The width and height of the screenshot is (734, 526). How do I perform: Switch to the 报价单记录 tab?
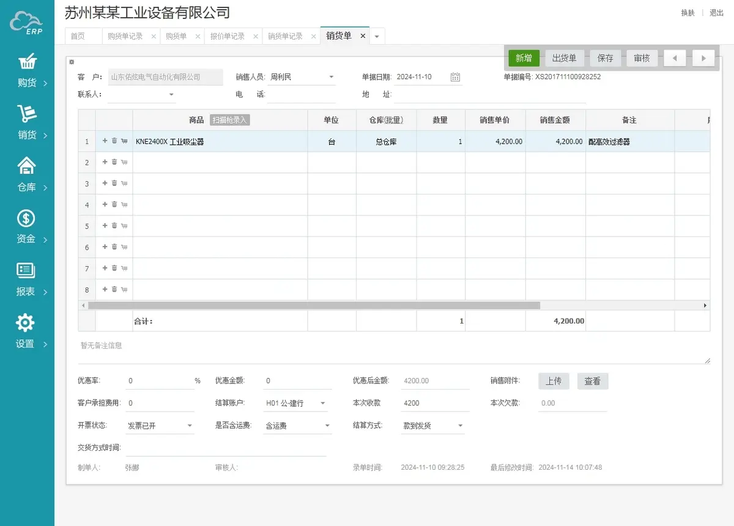pyautogui.click(x=228, y=36)
